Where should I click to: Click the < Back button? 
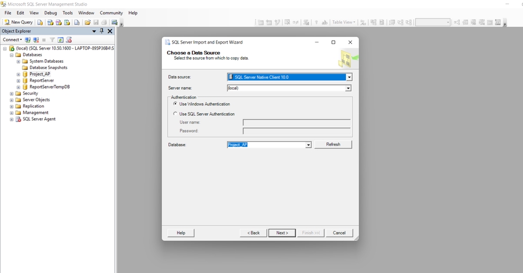pos(253,233)
